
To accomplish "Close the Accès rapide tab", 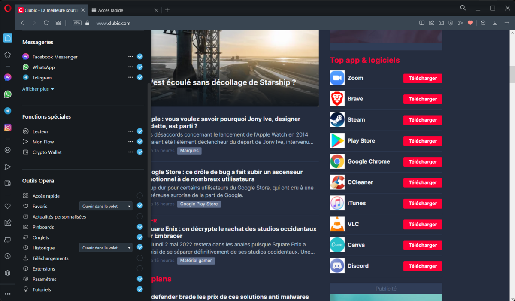I will point(156,10).
